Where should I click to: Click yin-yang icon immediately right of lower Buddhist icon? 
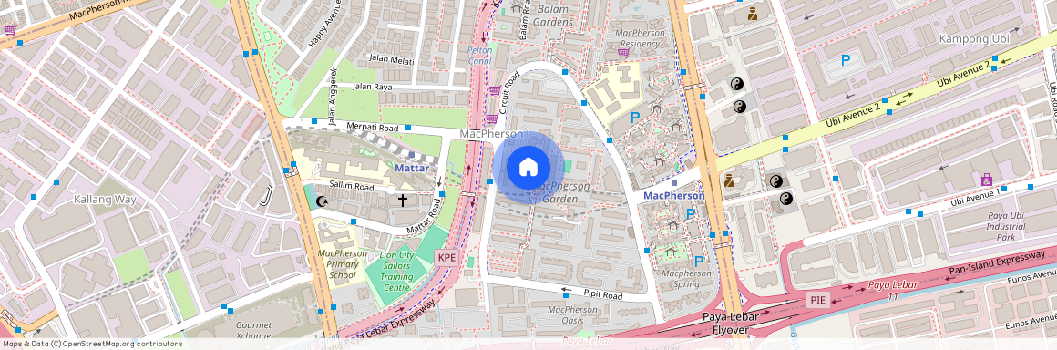[775, 180]
